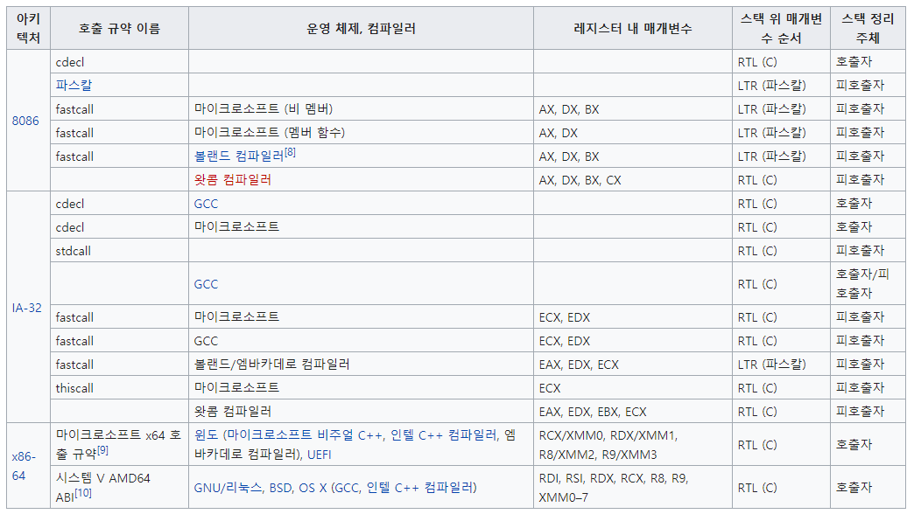Open the 볼랜드 컴파일러 link
914x514 pixels.
pyautogui.click(x=238, y=156)
